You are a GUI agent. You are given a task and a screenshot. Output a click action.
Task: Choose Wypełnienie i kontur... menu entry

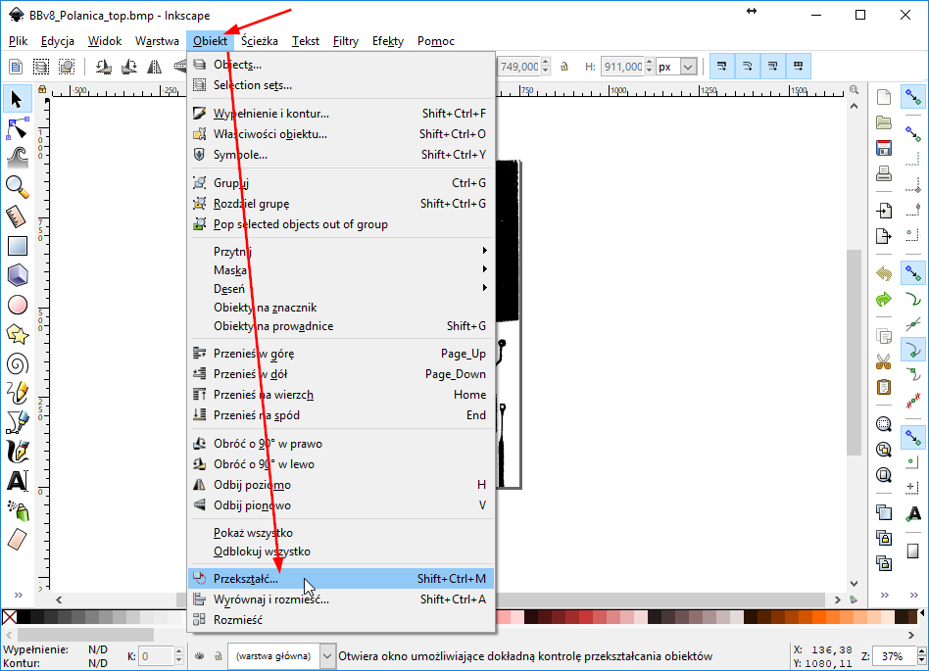(341, 113)
